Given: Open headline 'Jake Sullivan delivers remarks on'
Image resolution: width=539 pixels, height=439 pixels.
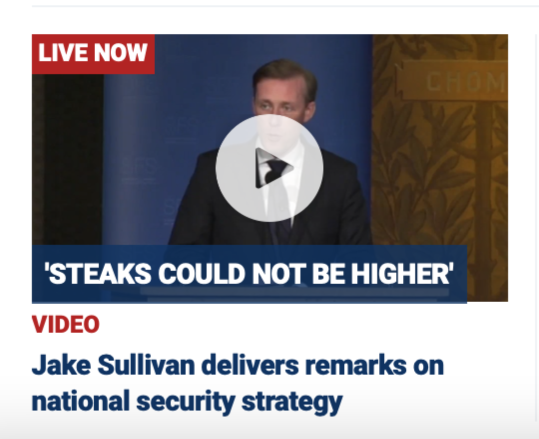Looking at the screenshot, I should [x=238, y=365].
